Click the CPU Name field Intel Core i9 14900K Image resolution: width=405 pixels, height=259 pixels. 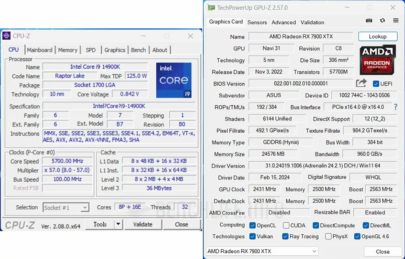[x=95, y=67]
